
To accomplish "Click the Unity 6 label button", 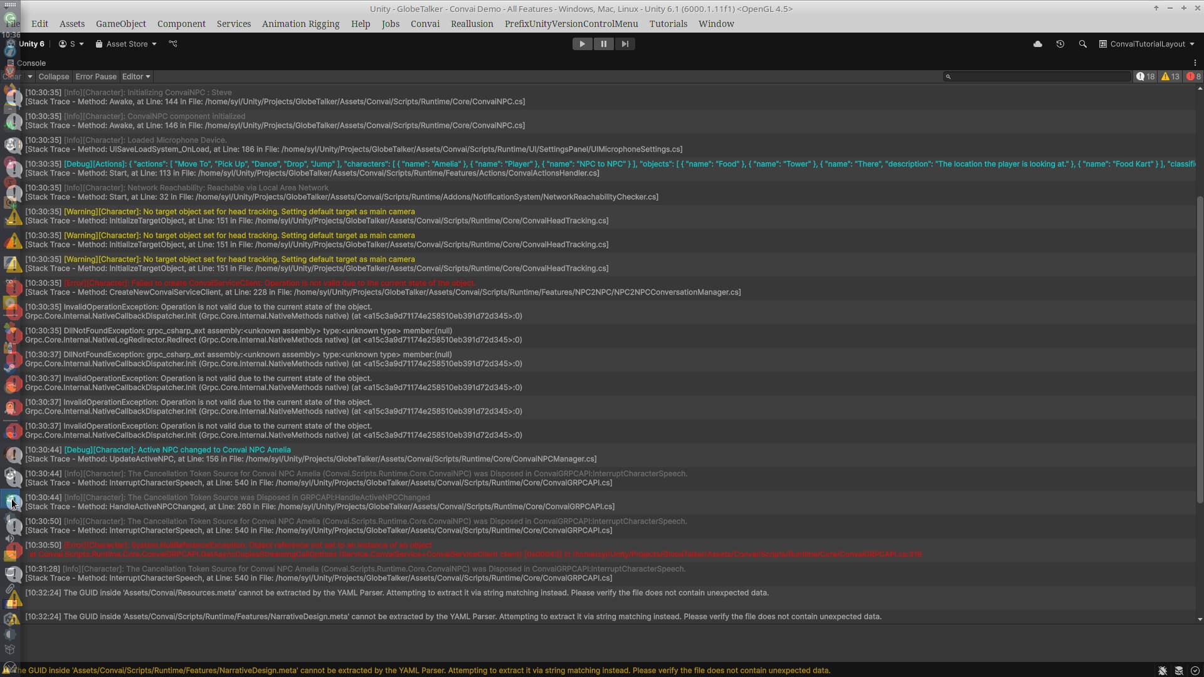I will 31,44.
